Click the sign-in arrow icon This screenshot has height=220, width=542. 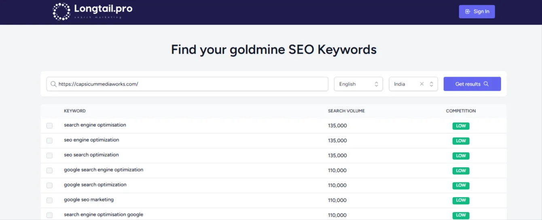click(468, 12)
